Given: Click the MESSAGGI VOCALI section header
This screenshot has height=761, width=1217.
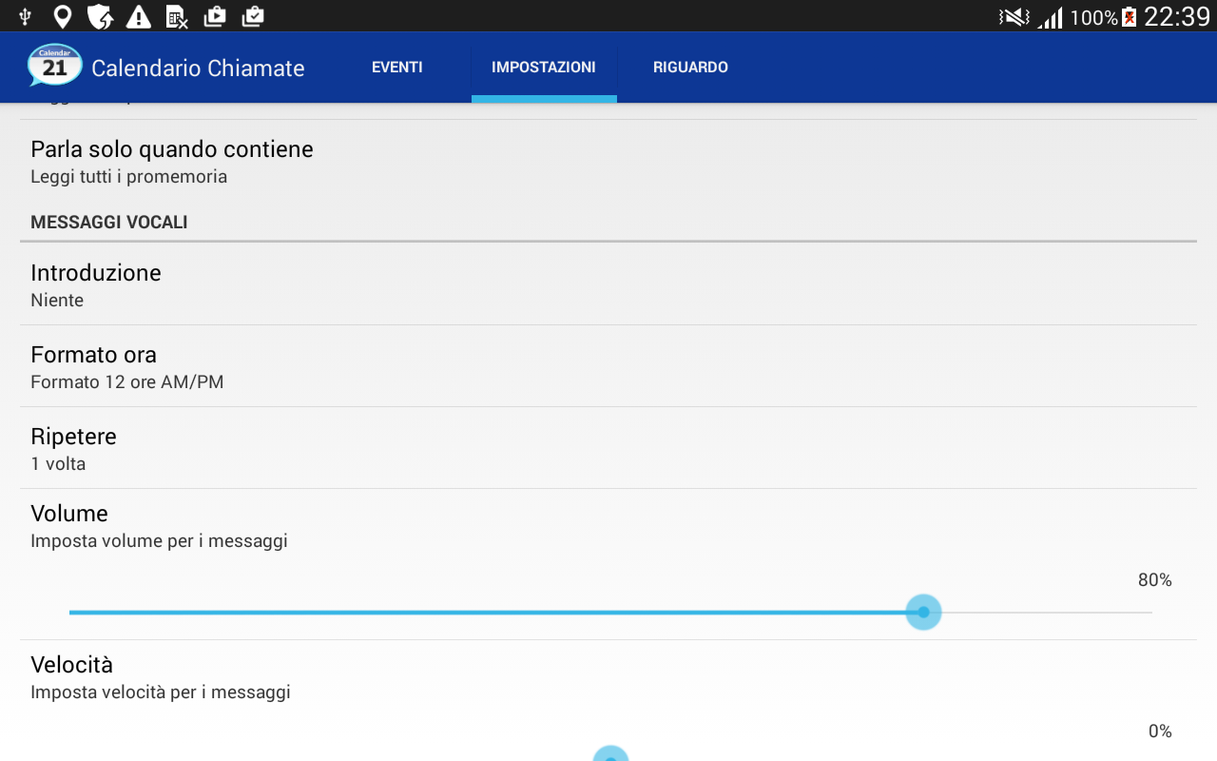Looking at the screenshot, I should tap(109, 223).
